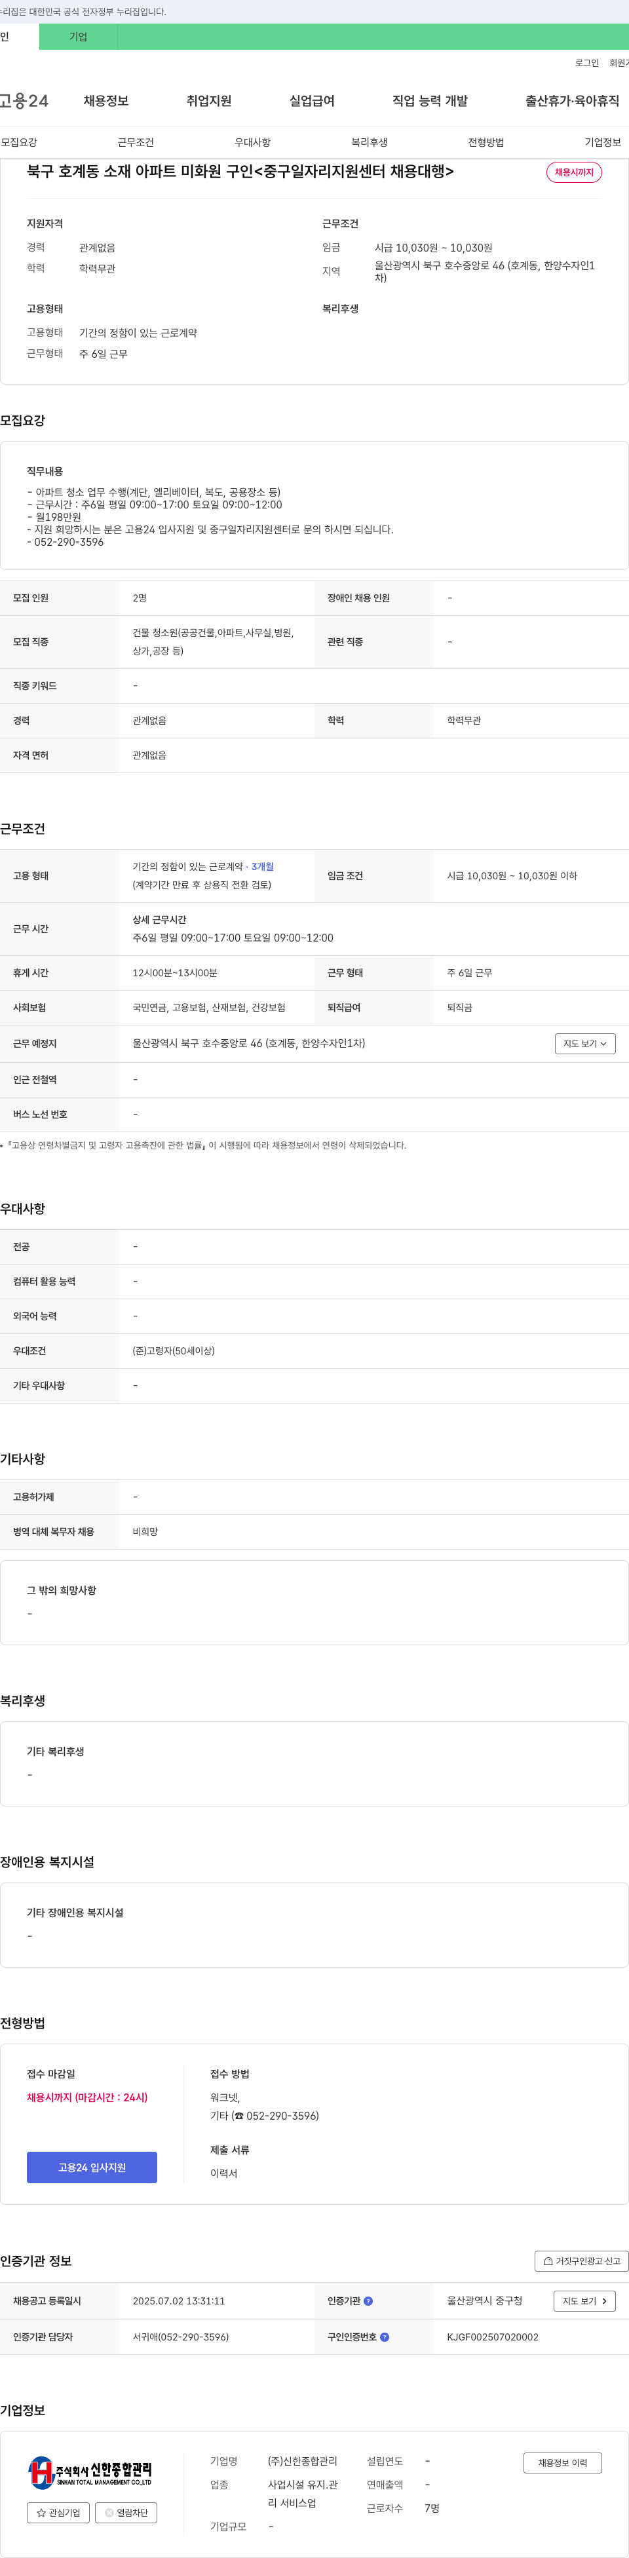The height and width of the screenshot is (2558, 629).
Task: Click the job title heading text
Action: (240, 171)
